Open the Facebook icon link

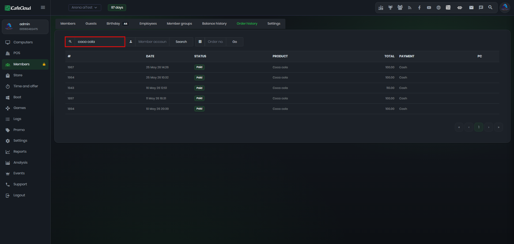[x=419, y=7]
